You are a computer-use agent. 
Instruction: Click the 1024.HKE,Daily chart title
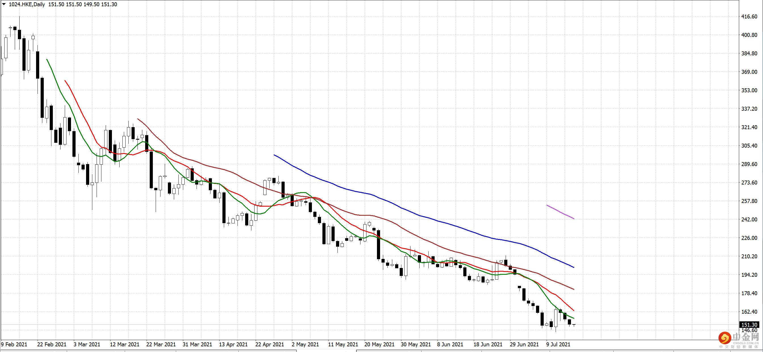point(27,5)
